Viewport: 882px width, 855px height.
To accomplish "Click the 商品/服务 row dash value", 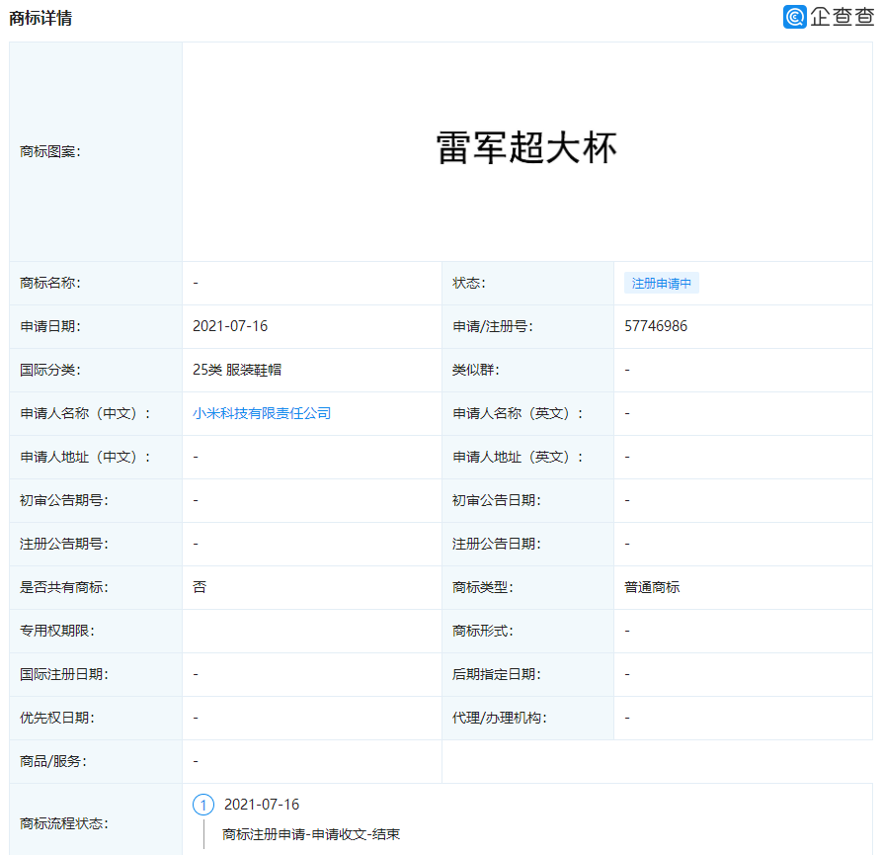I will pyautogui.click(x=196, y=761).
